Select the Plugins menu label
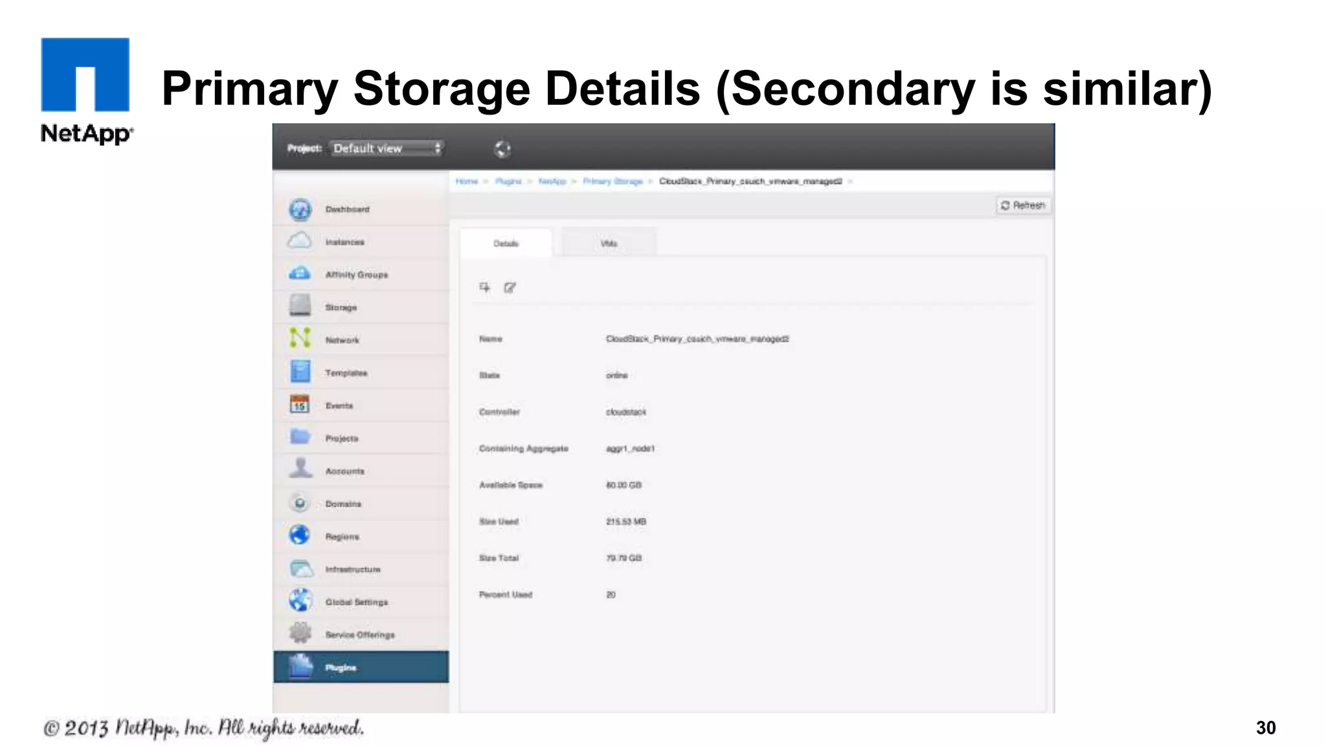The image size is (1326, 746). (341, 668)
